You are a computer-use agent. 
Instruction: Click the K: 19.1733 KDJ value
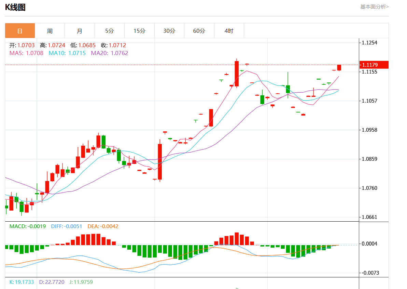[22, 282]
